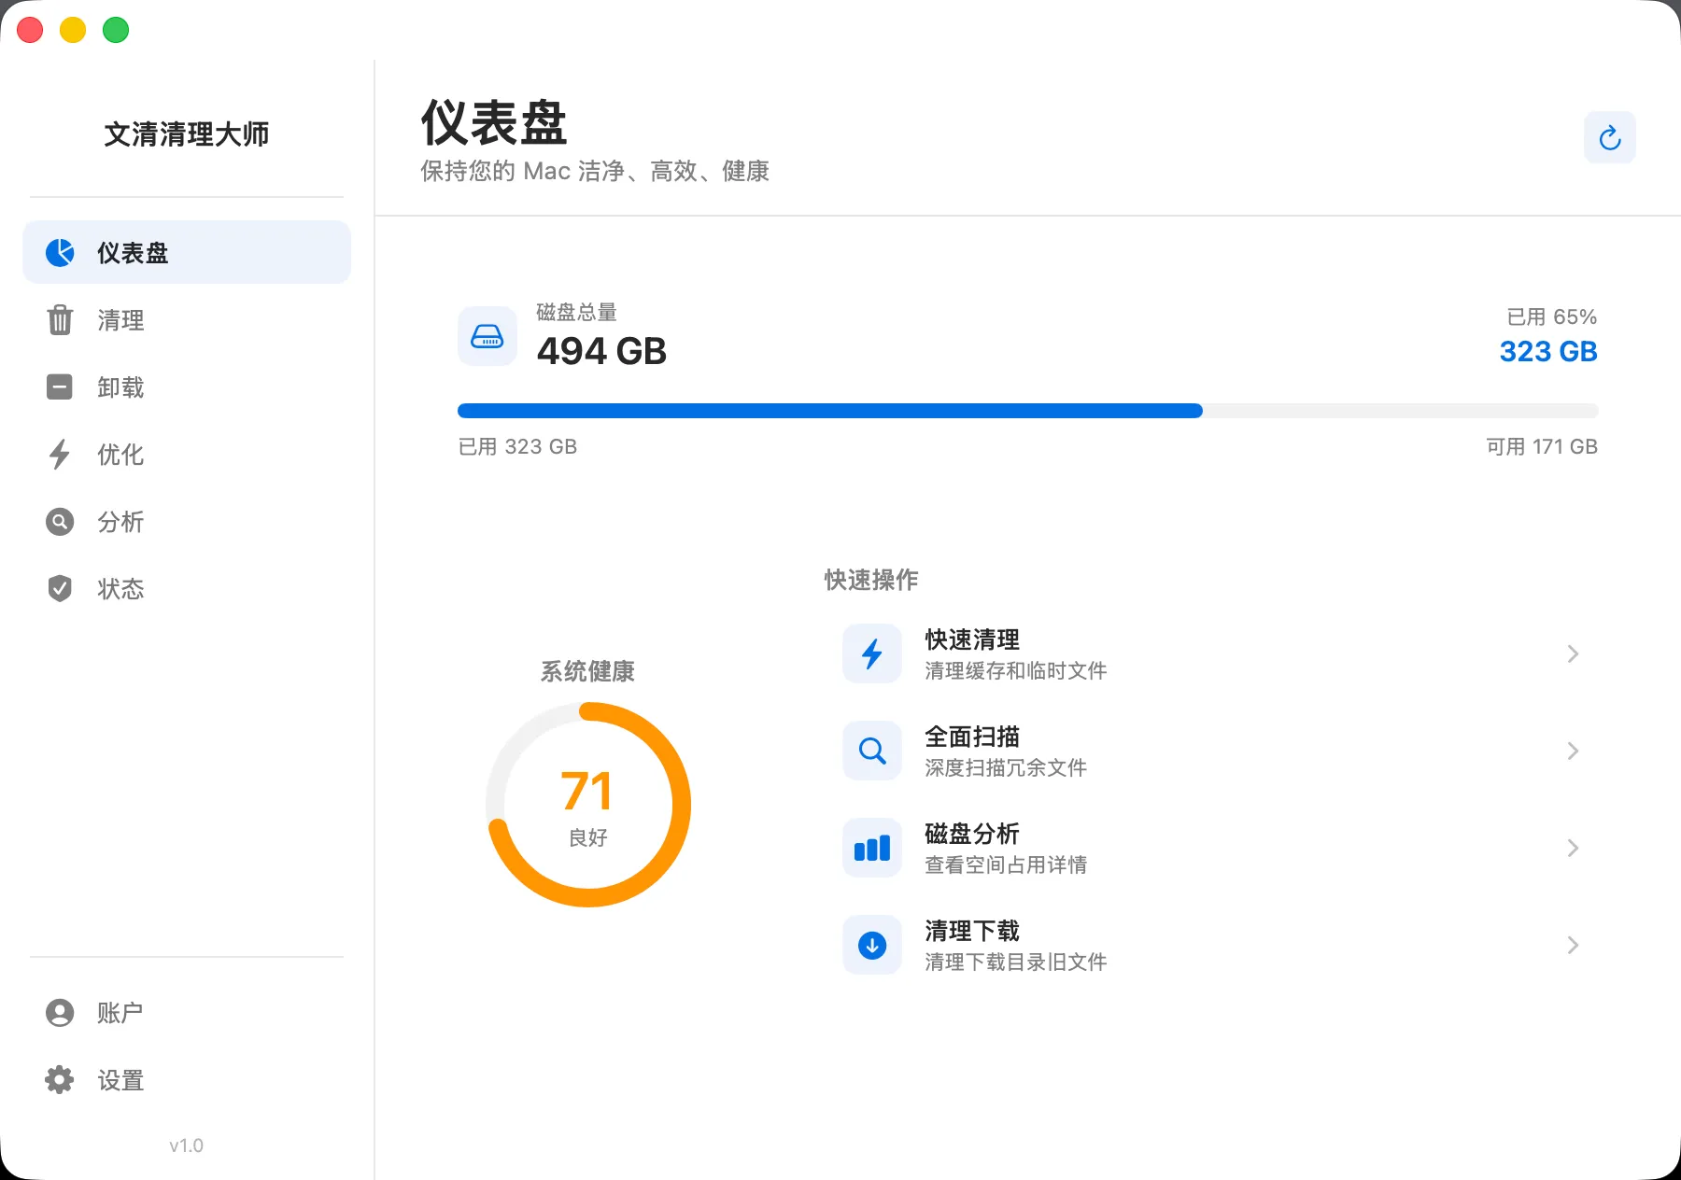The height and width of the screenshot is (1180, 1681).
Task: Select the 分析 sidebar item
Action: click(187, 521)
